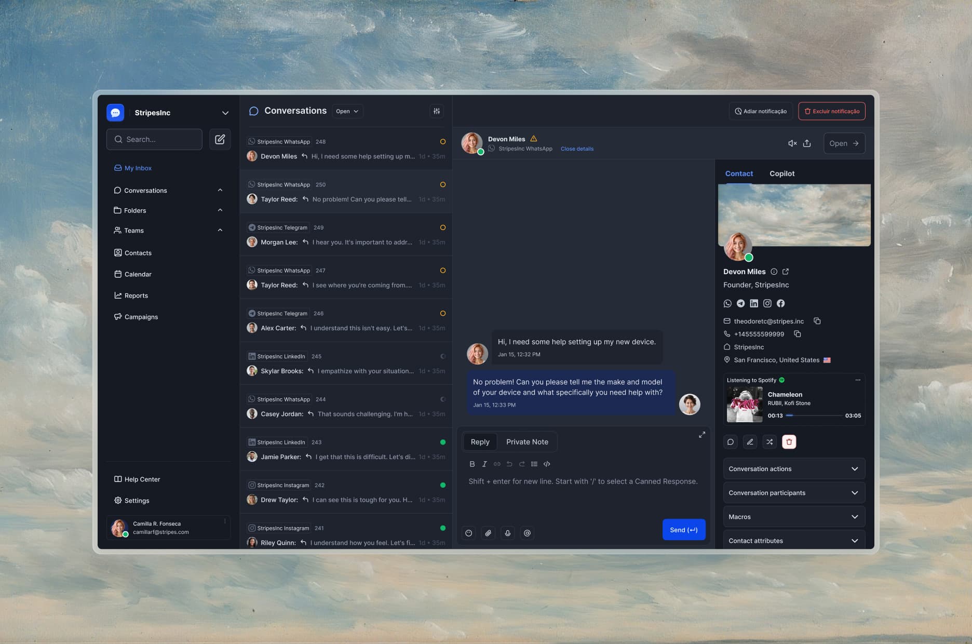Click the Close details link
Screen dimensions: 972x644
(x=577, y=149)
